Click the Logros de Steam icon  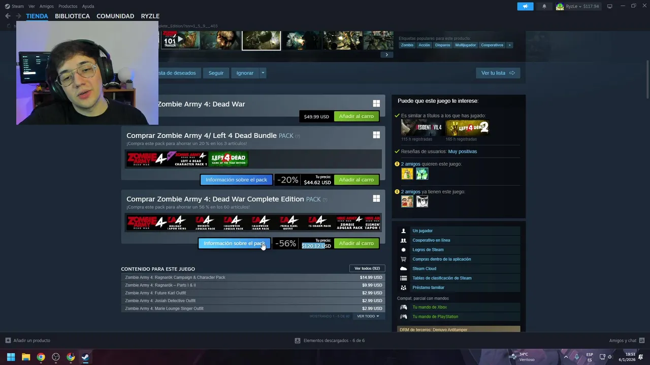[403, 249]
